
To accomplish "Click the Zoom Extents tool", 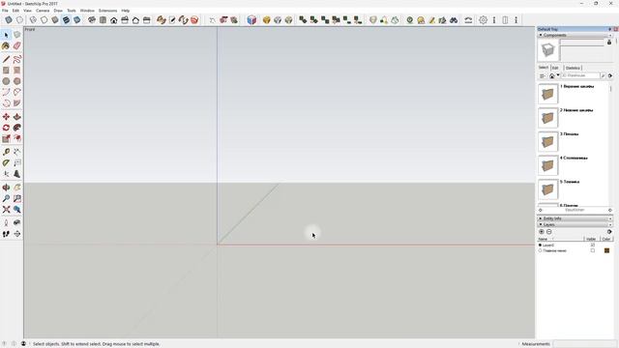I will [6, 210].
